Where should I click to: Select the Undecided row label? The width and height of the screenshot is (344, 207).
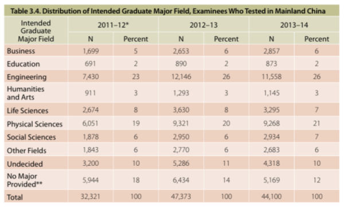point(25,164)
